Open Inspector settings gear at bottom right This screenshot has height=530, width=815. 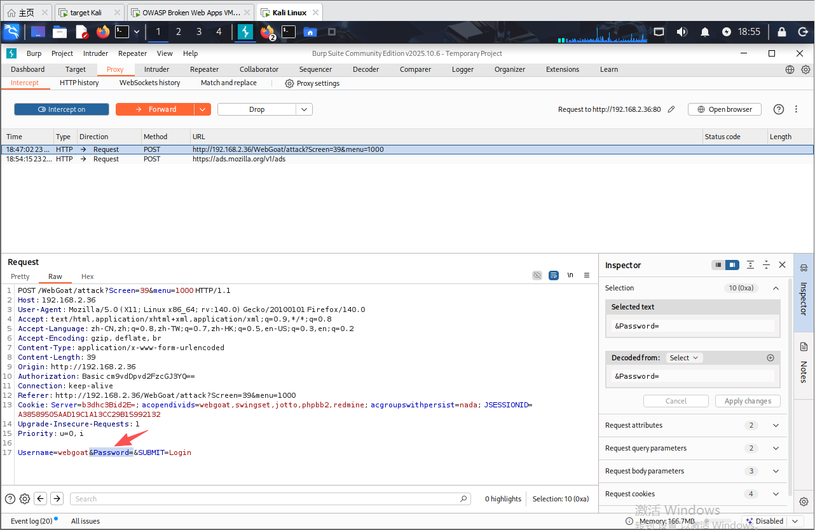pos(804,501)
